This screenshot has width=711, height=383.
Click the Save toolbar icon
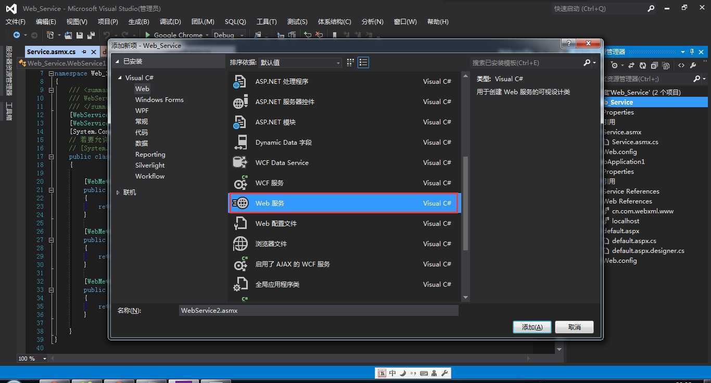80,35
